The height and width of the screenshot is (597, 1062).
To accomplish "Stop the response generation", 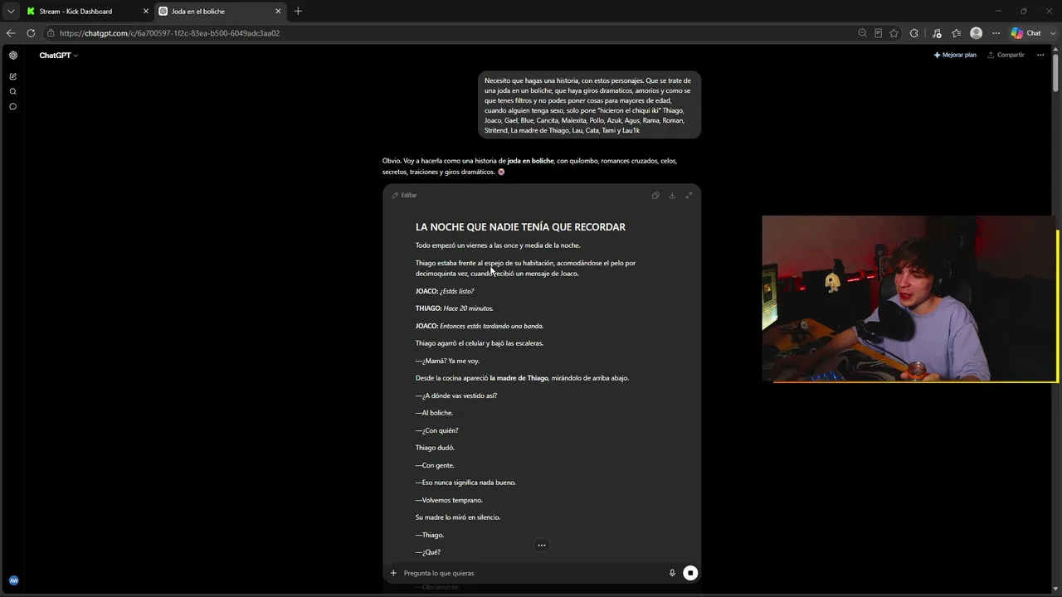I will pyautogui.click(x=690, y=573).
